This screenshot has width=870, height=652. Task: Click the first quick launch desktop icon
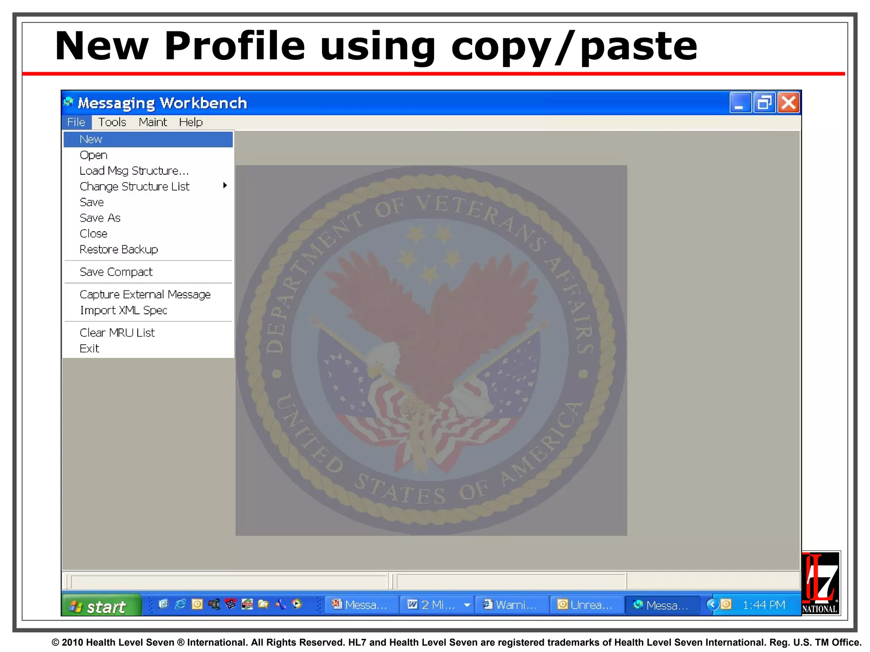164,604
